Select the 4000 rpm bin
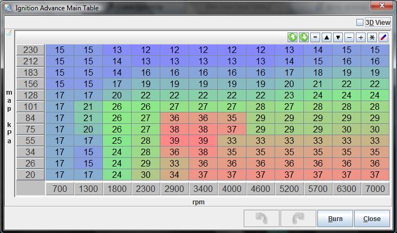397x233 pixels. 232,189
